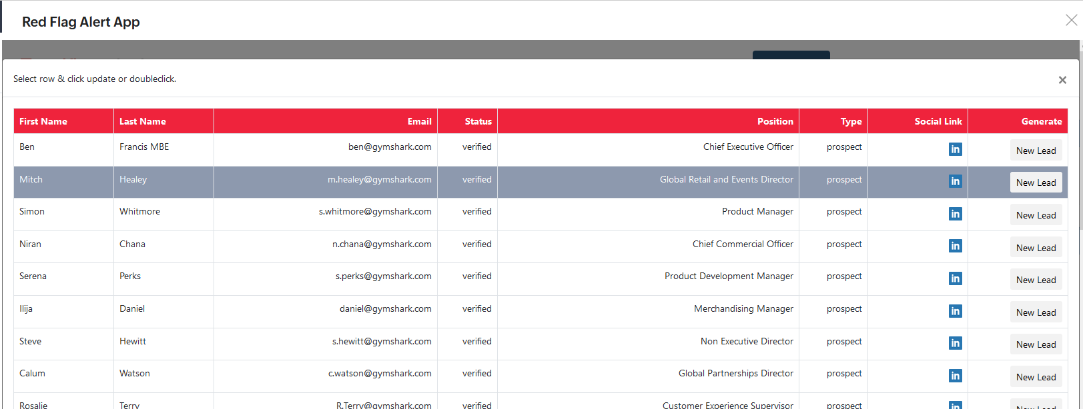Select daniel@gymshark.com email cell

[x=326, y=312]
